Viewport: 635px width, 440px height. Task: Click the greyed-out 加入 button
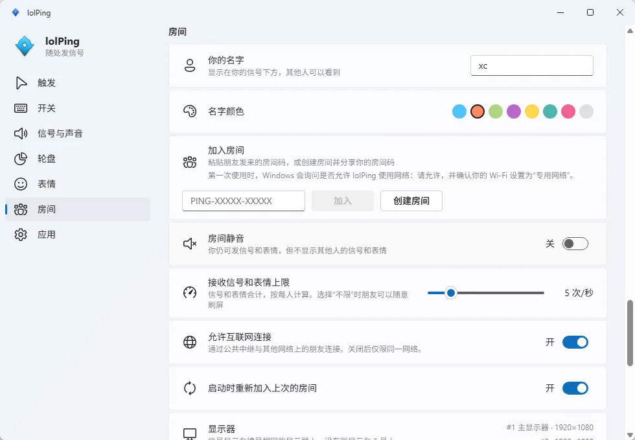(343, 201)
